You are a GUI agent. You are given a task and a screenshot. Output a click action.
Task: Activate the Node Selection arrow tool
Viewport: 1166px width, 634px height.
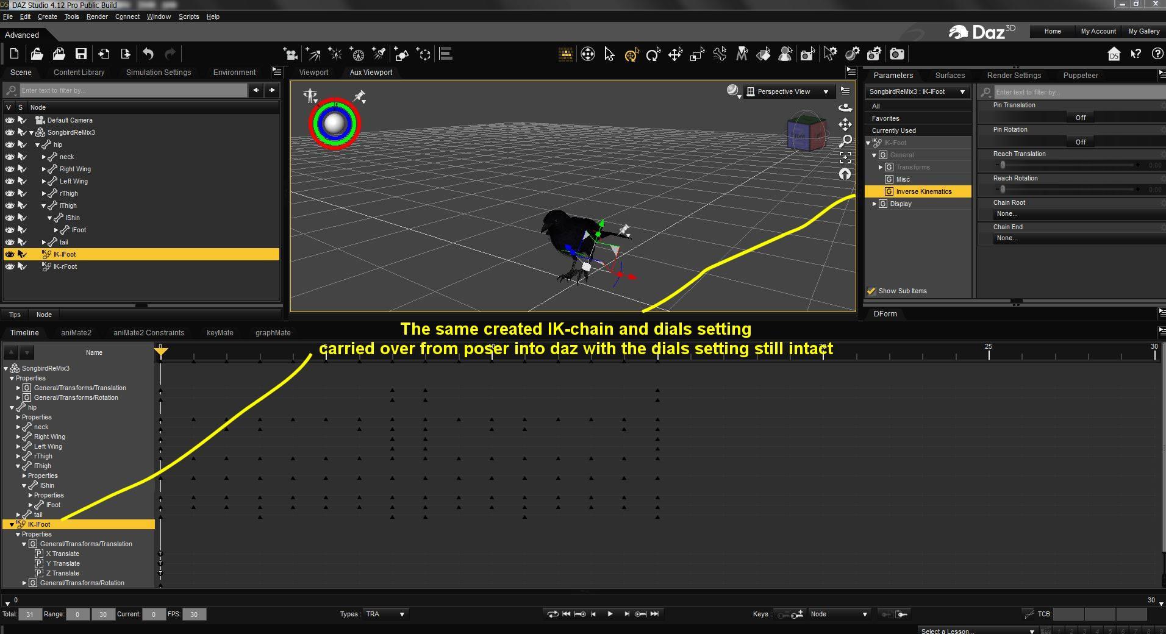pyautogui.click(x=609, y=54)
